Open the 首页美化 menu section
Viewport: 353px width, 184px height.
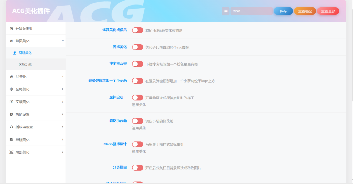(x=36, y=41)
